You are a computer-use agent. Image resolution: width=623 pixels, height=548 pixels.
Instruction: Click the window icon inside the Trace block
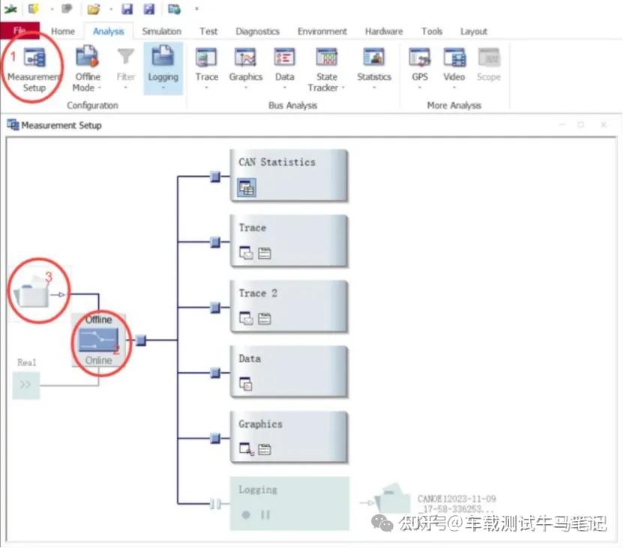pos(246,253)
